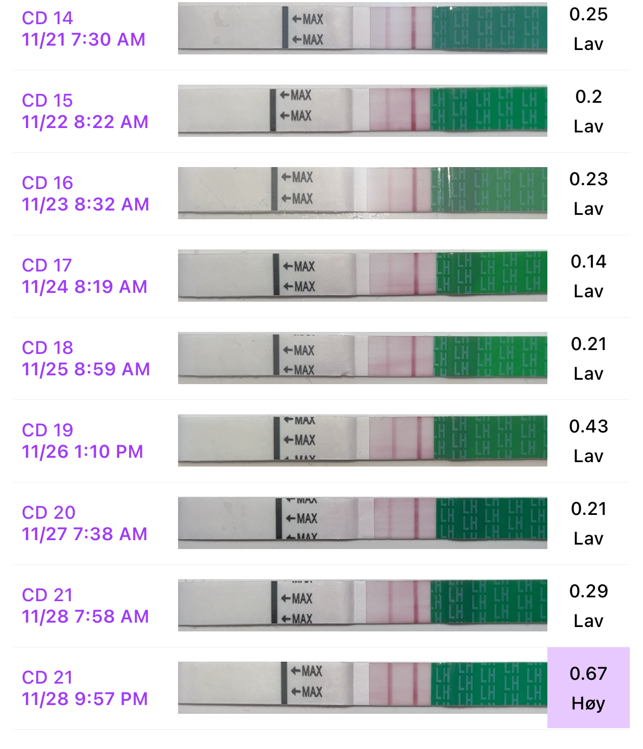Open the 11/28 7:58 AM strip photo
This screenshot has height=749, width=643.
[362, 605]
